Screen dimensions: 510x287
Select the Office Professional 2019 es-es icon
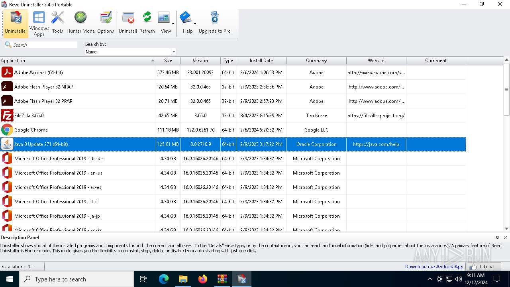pos(7,187)
